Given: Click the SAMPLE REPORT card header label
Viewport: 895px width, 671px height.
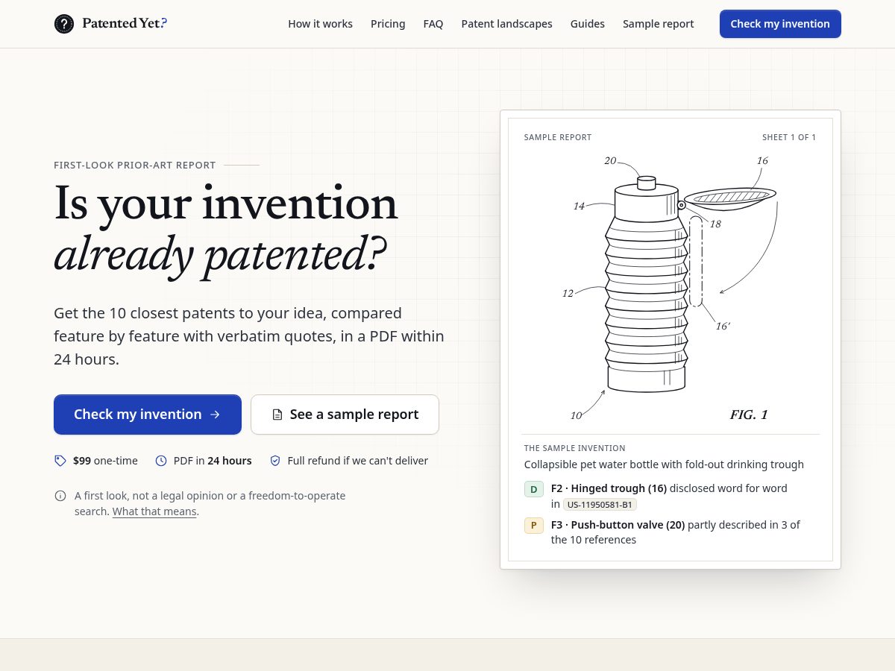Looking at the screenshot, I should (558, 137).
